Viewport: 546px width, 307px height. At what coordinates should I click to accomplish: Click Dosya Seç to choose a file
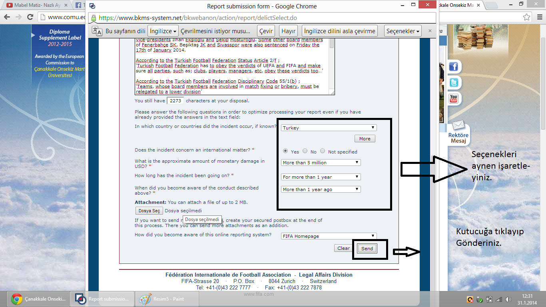149,211
